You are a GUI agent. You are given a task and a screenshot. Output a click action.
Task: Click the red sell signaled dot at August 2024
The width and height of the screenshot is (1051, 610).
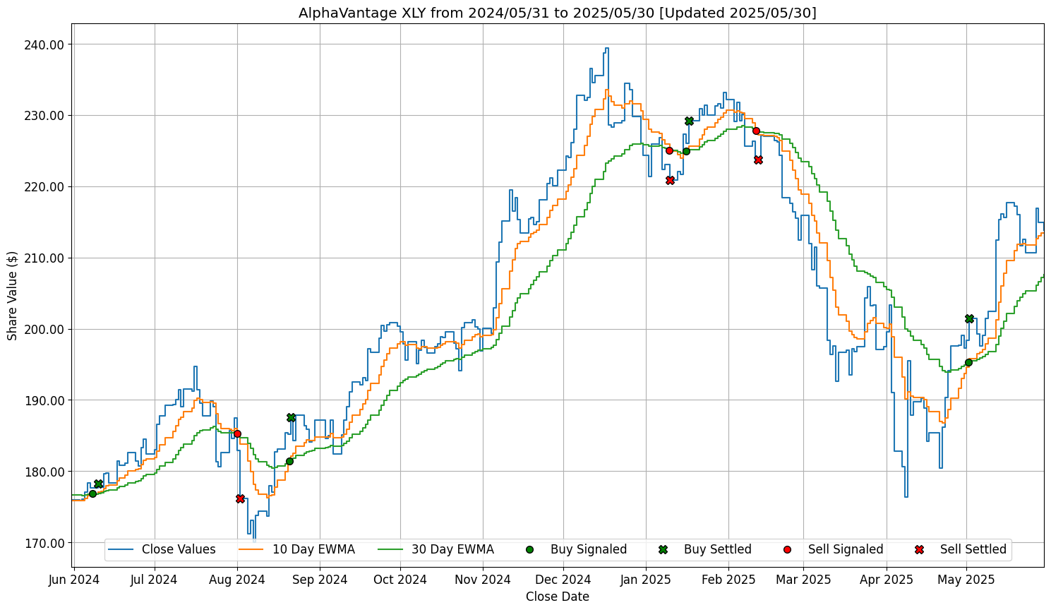tap(237, 433)
